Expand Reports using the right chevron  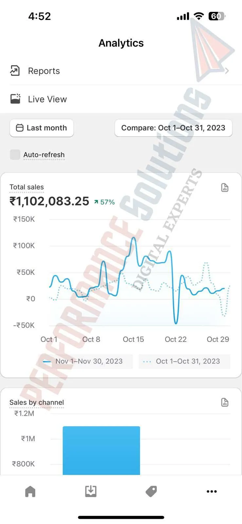point(227,71)
